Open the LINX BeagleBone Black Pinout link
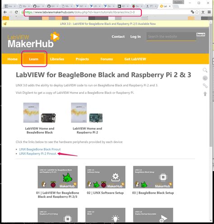The height and width of the screenshot is (224, 214). (x=40, y=149)
